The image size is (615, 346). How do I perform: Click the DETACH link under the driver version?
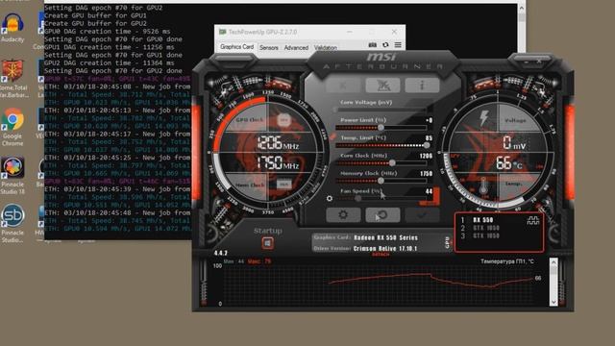pyautogui.click(x=381, y=254)
